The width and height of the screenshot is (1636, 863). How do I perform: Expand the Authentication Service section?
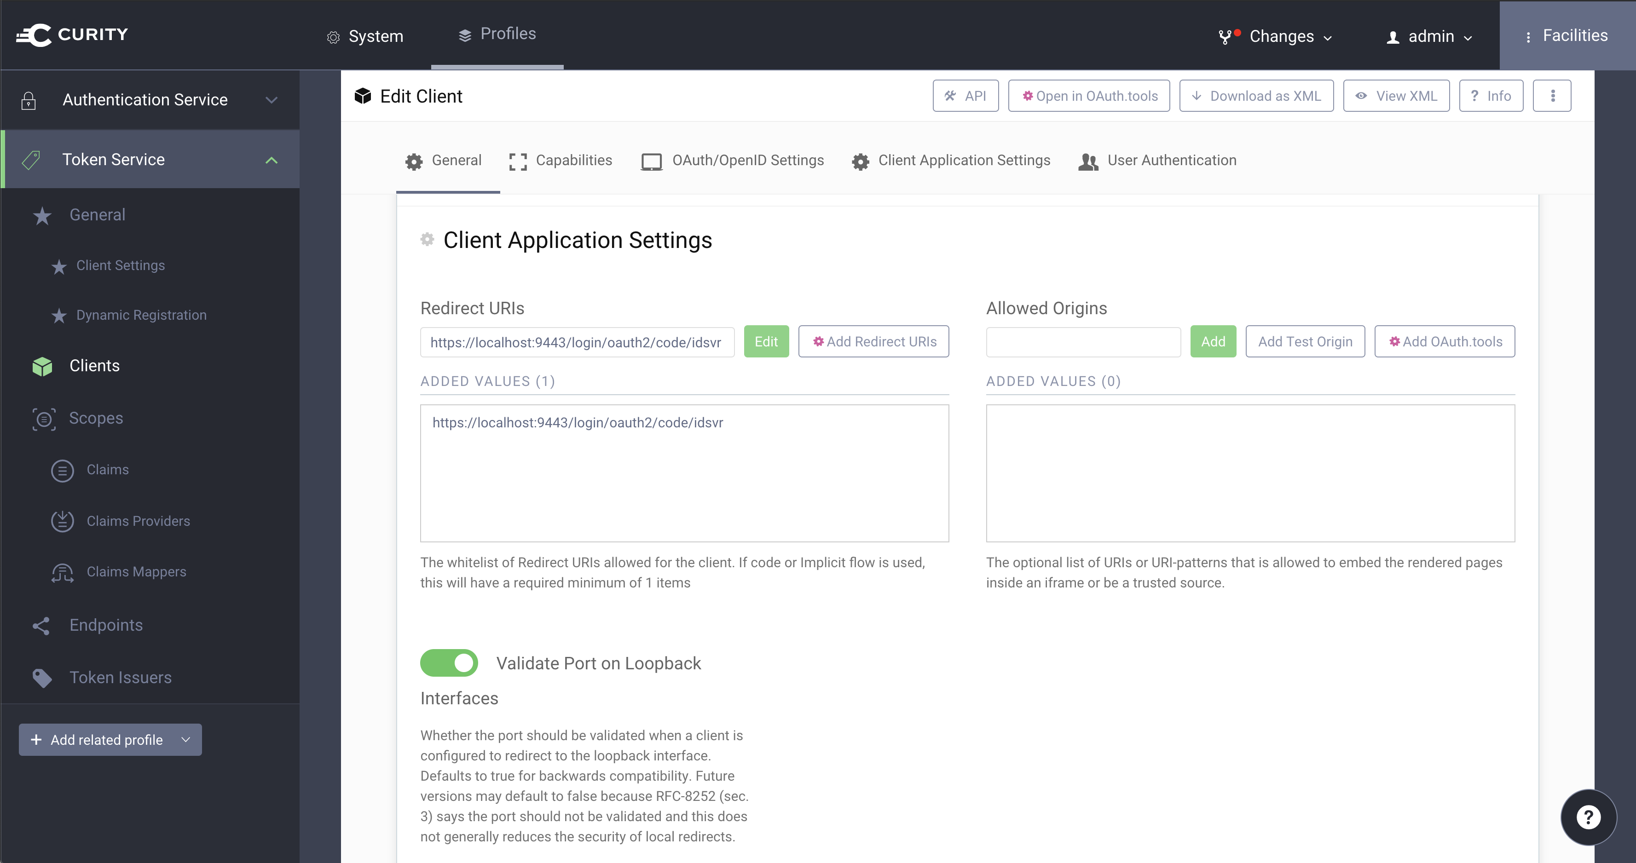point(272,100)
